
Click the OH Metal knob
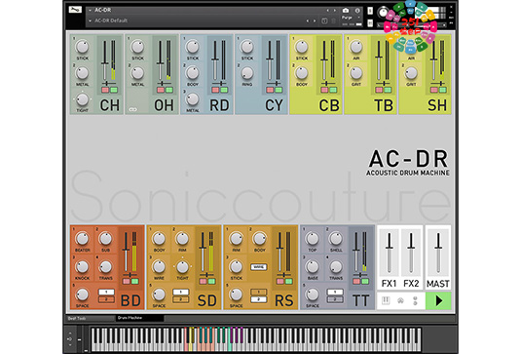[137, 73]
